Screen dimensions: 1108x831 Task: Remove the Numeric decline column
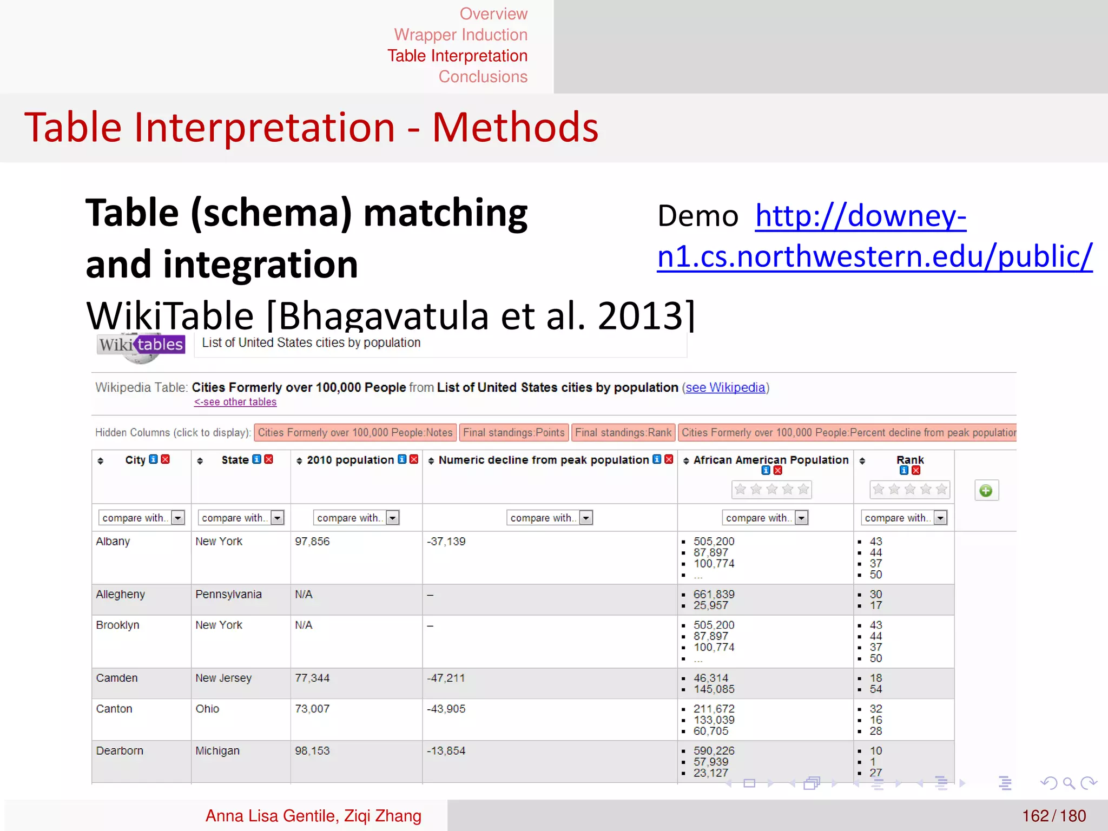[x=669, y=459]
